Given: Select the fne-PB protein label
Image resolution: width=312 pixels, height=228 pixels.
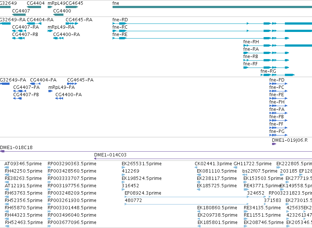Looking at the screenshot, I should click(x=276, y=117).
